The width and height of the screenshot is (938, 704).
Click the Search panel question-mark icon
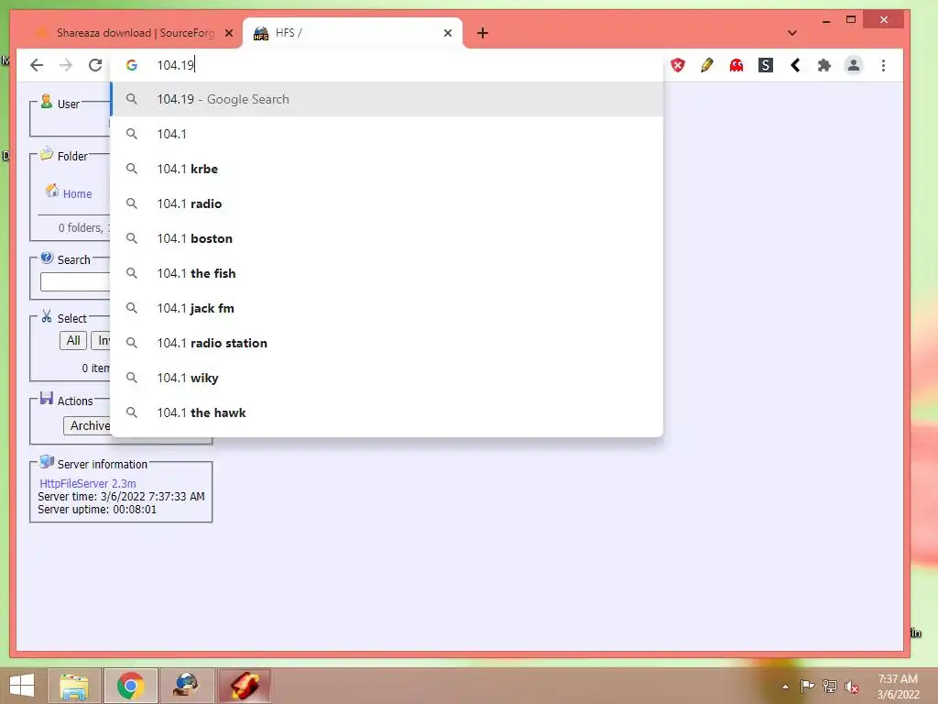point(47,258)
